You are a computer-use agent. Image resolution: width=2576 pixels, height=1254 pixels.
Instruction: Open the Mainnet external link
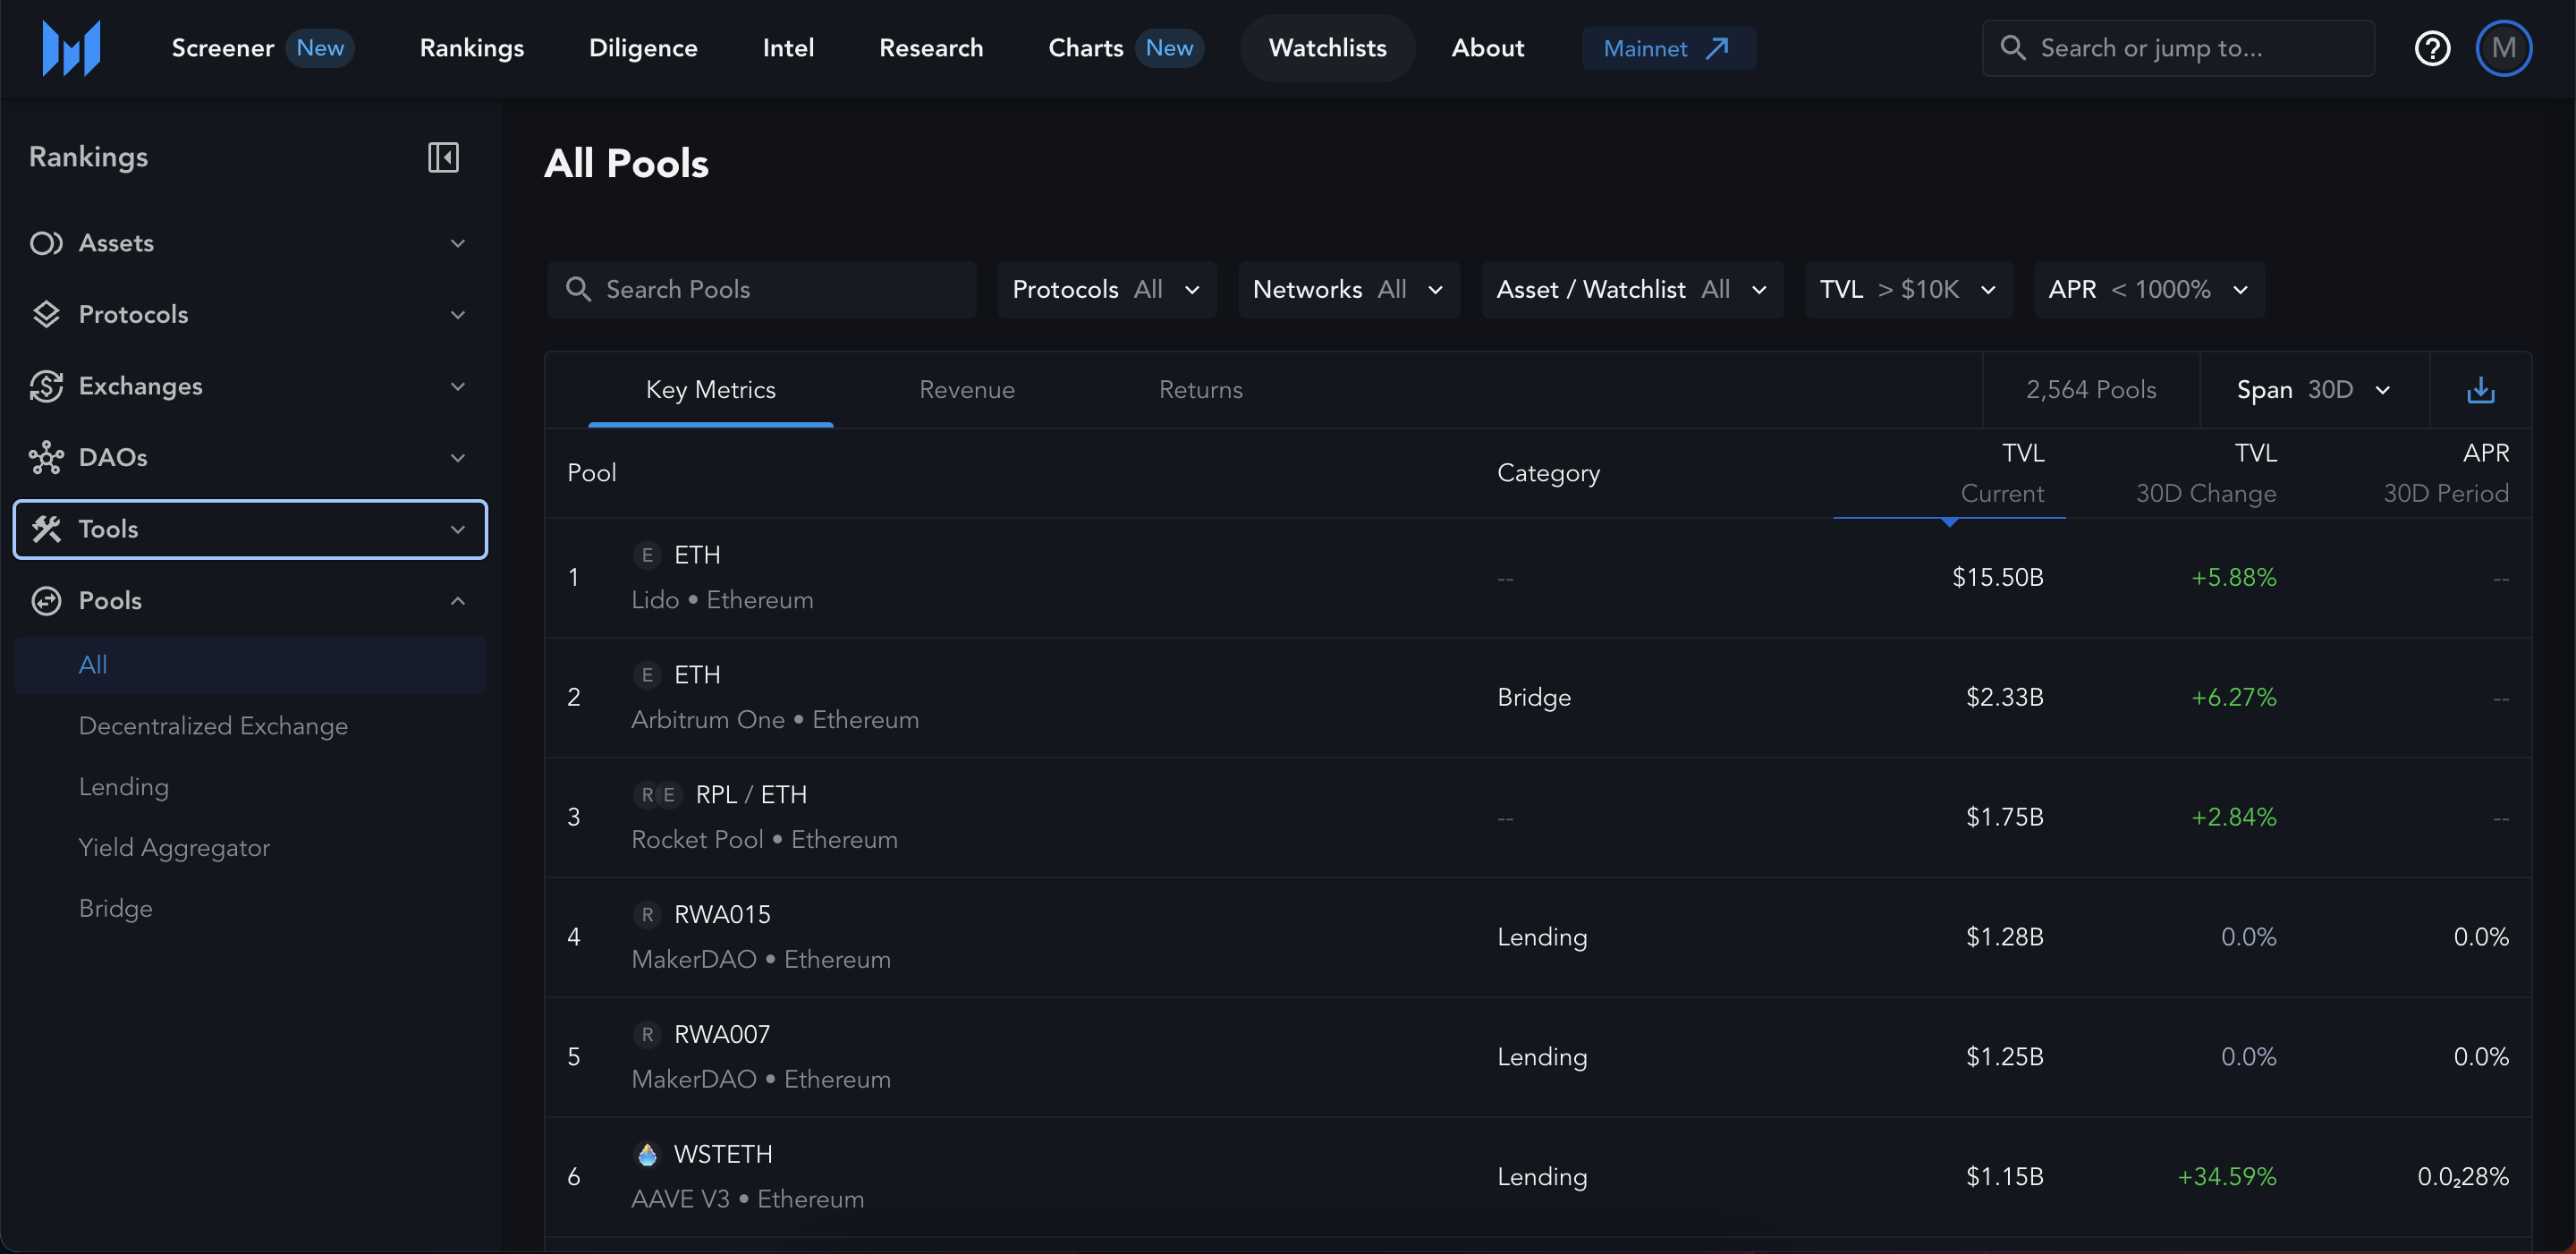(1667, 48)
